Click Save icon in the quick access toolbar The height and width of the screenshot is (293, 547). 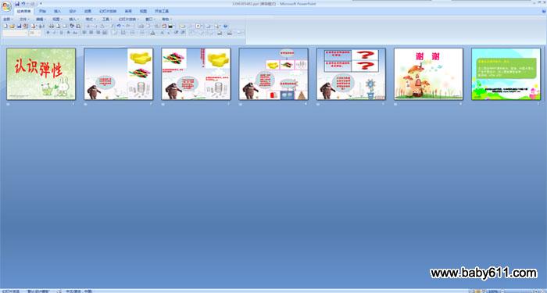(17, 3)
